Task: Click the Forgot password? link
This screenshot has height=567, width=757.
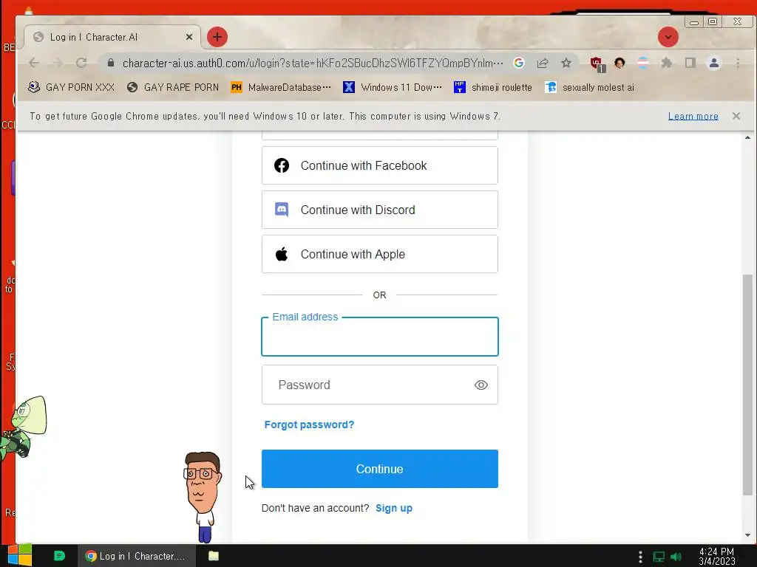Action: pos(310,425)
